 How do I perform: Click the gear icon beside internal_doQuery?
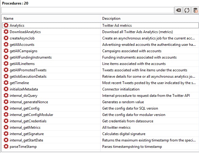[6, 96]
